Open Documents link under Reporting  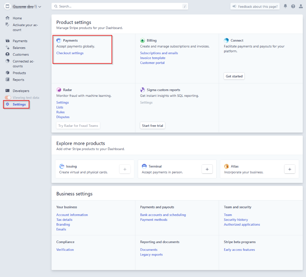[x=149, y=250]
